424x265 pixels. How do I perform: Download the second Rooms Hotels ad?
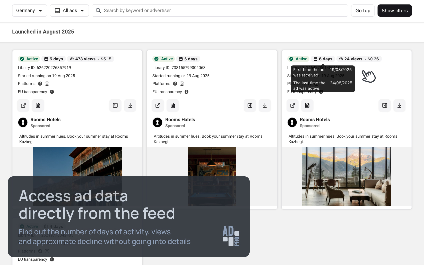[x=265, y=106]
